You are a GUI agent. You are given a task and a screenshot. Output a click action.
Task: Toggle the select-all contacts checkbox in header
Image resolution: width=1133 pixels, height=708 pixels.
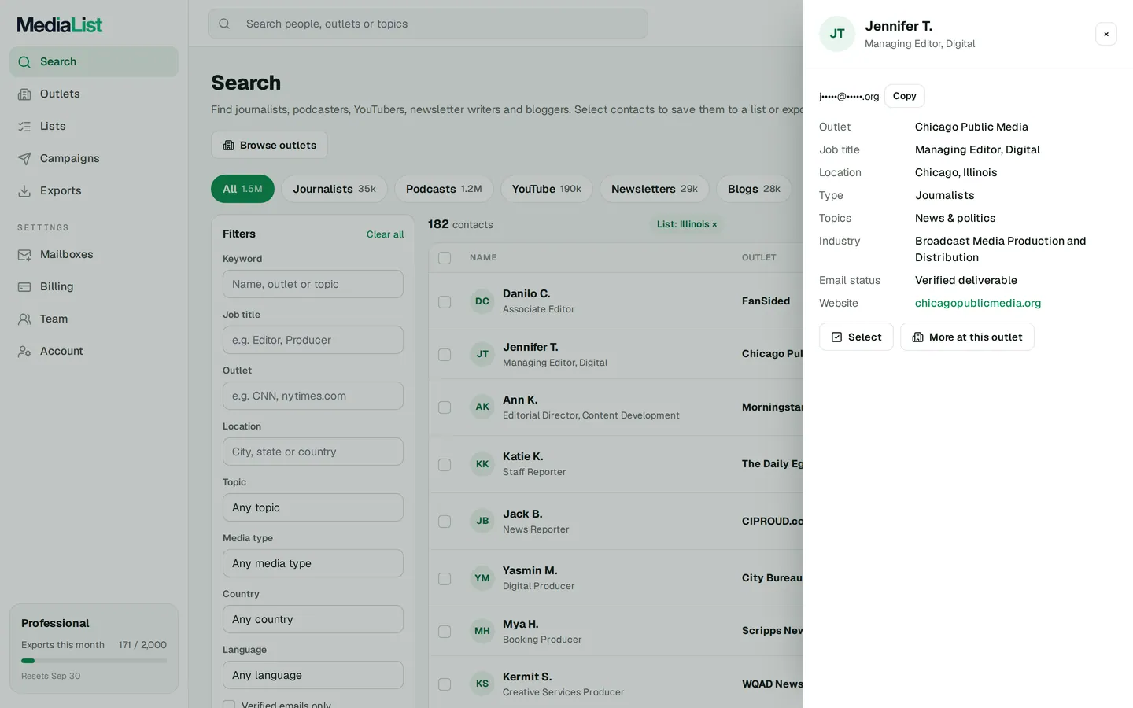pyautogui.click(x=445, y=258)
